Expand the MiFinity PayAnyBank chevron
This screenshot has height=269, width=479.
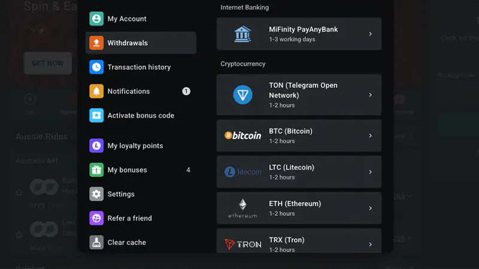[x=370, y=34]
